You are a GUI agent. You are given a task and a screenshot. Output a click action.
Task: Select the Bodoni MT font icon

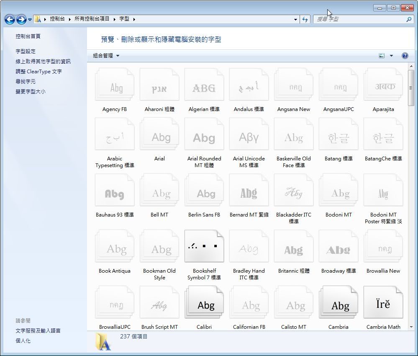tap(339, 190)
